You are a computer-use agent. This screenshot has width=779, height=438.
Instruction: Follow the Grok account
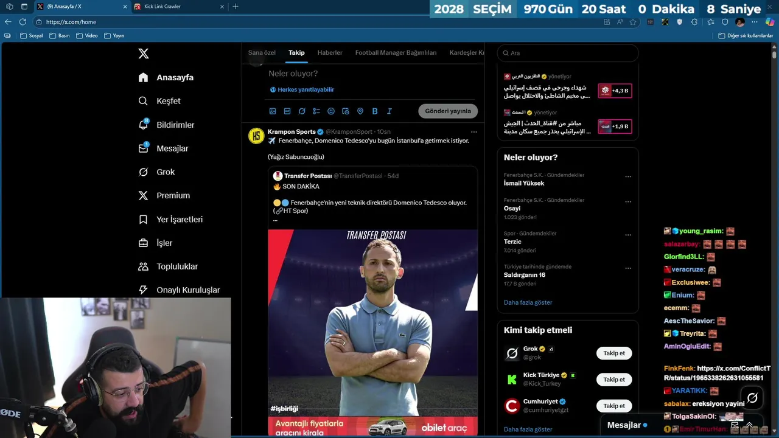(614, 353)
